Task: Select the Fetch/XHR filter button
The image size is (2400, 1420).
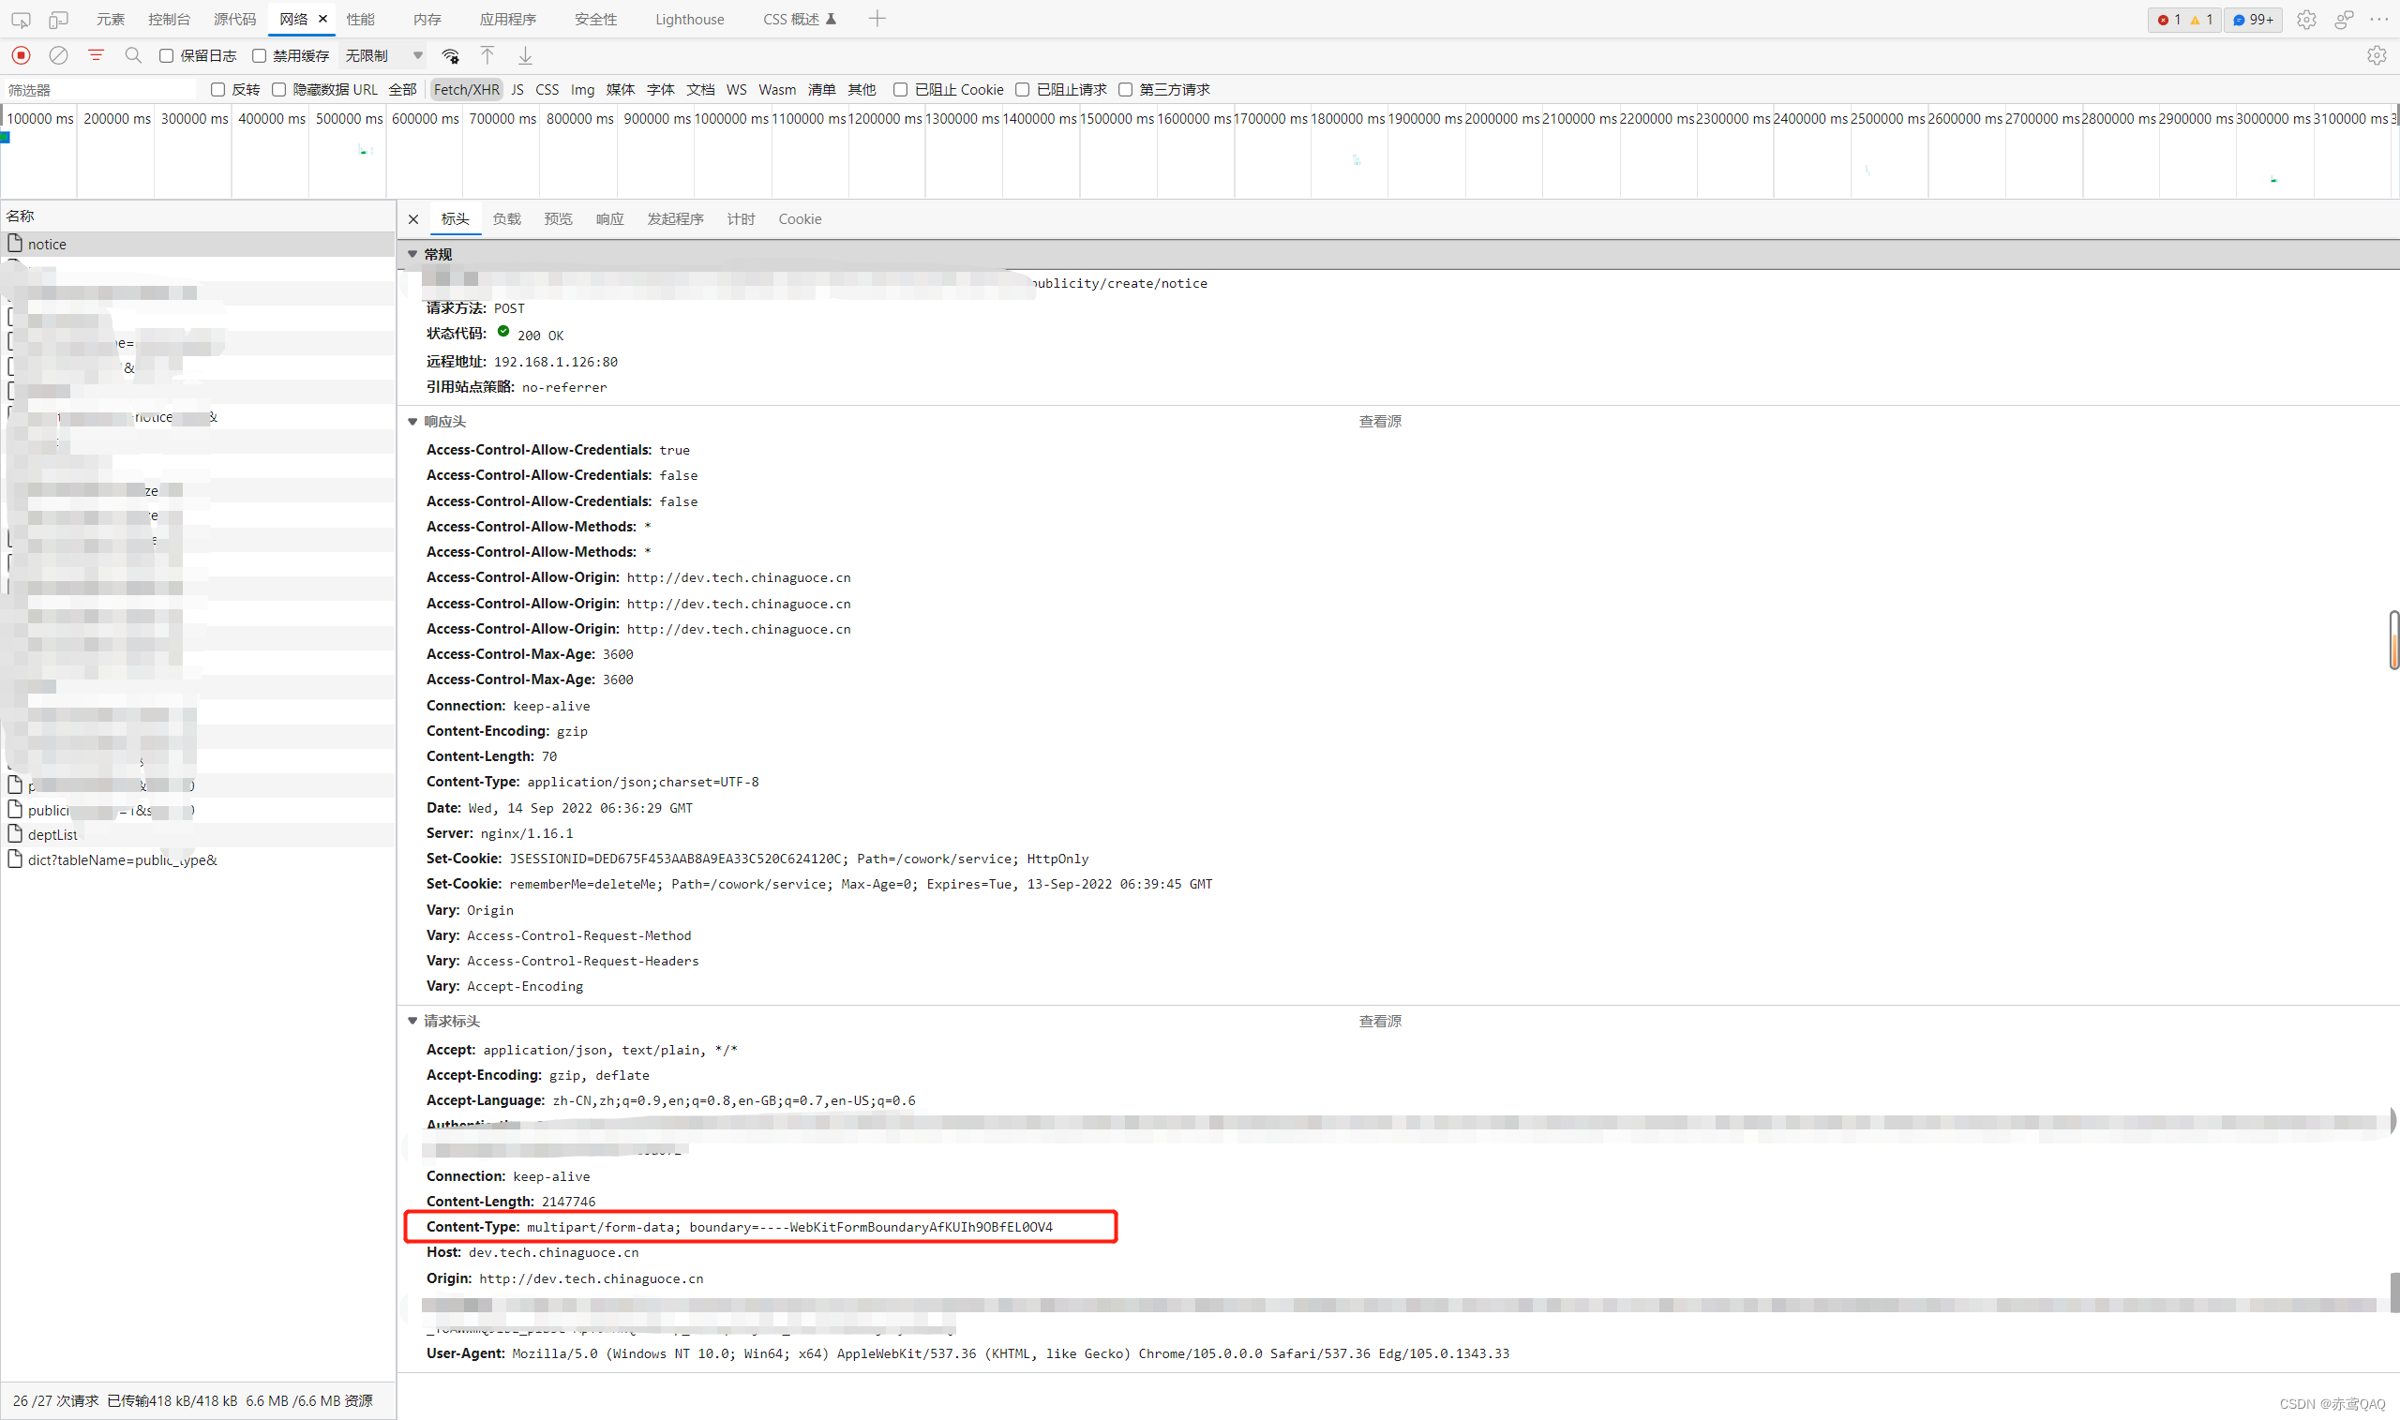Action: pyautogui.click(x=466, y=89)
